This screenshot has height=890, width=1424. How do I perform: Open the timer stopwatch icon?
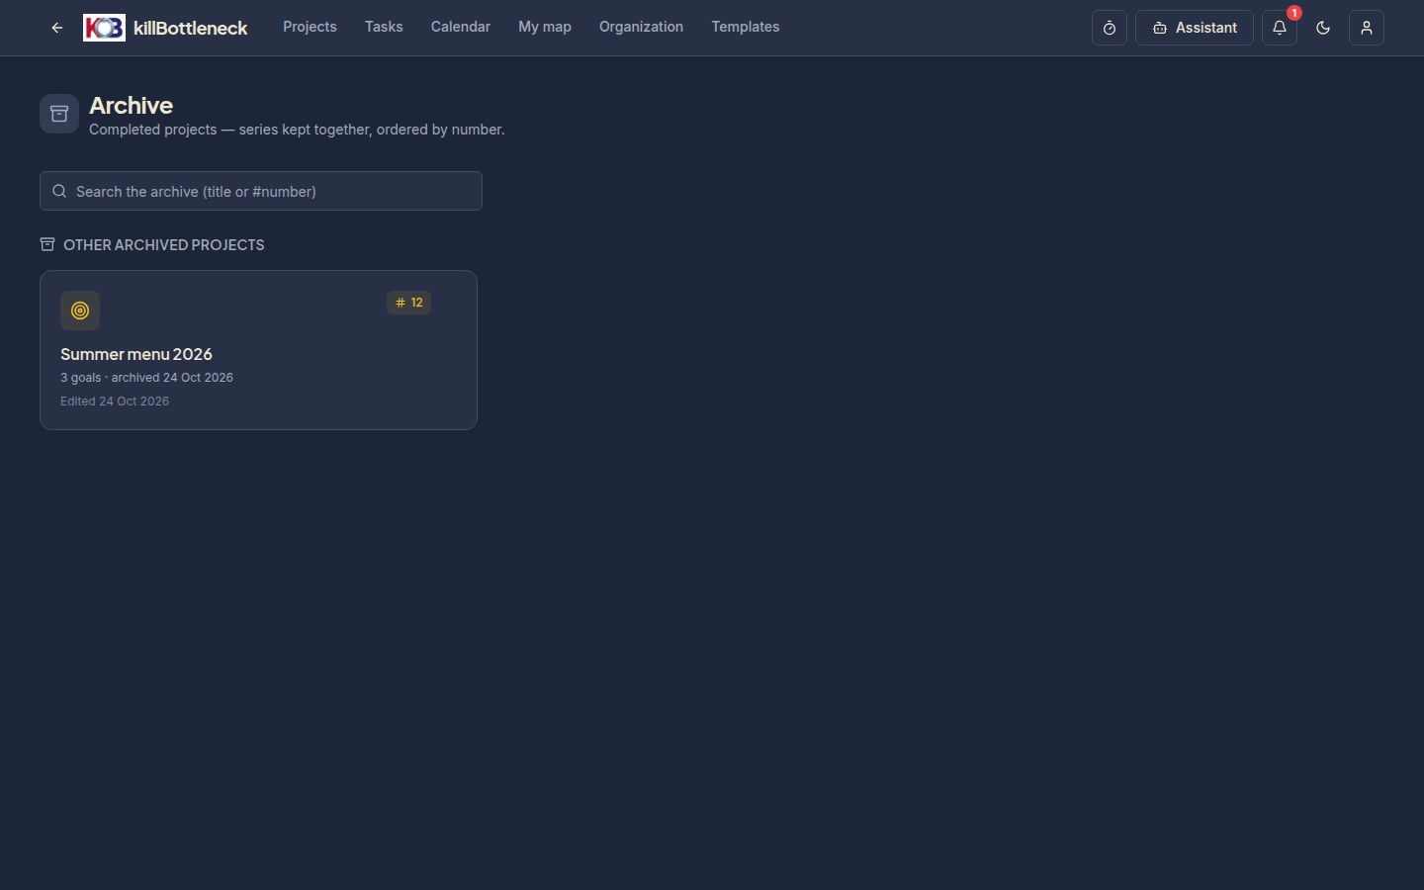[x=1110, y=28]
